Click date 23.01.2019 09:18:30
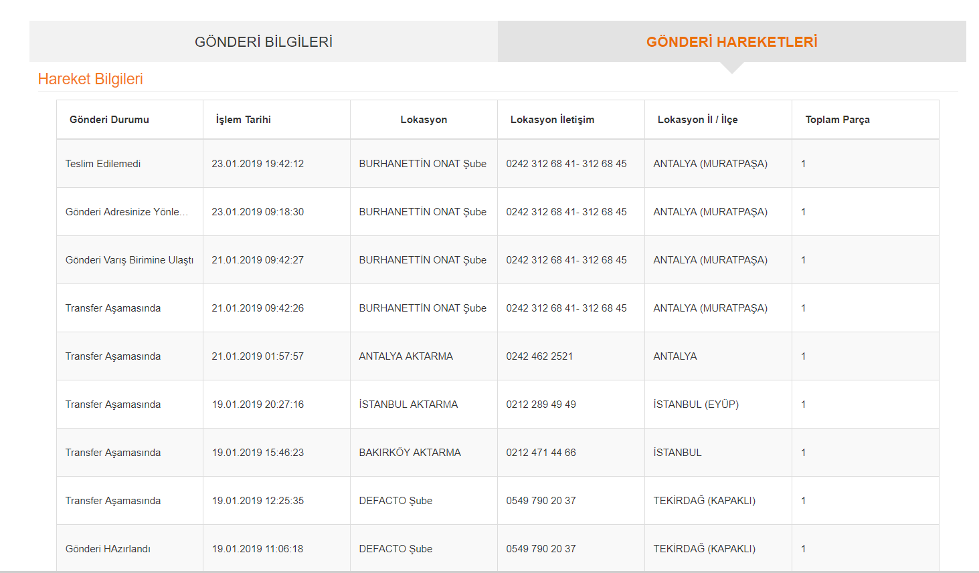The image size is (979, 573). pos(258,212)
